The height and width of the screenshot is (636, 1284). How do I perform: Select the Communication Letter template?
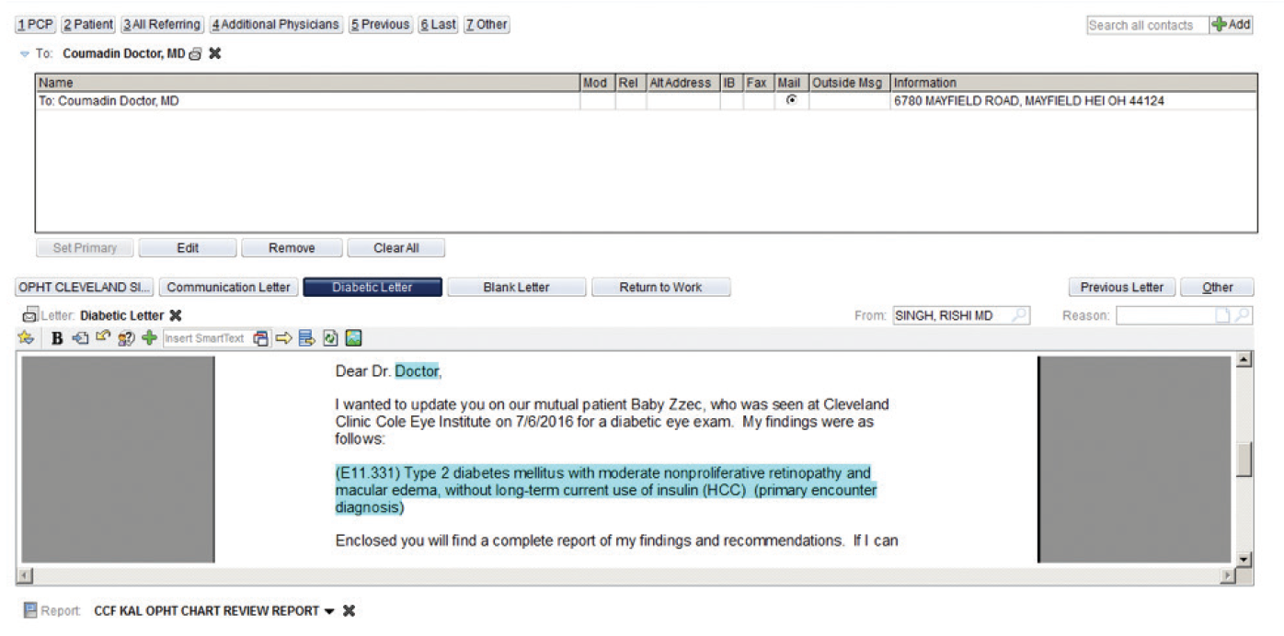(x=228, y=288)
